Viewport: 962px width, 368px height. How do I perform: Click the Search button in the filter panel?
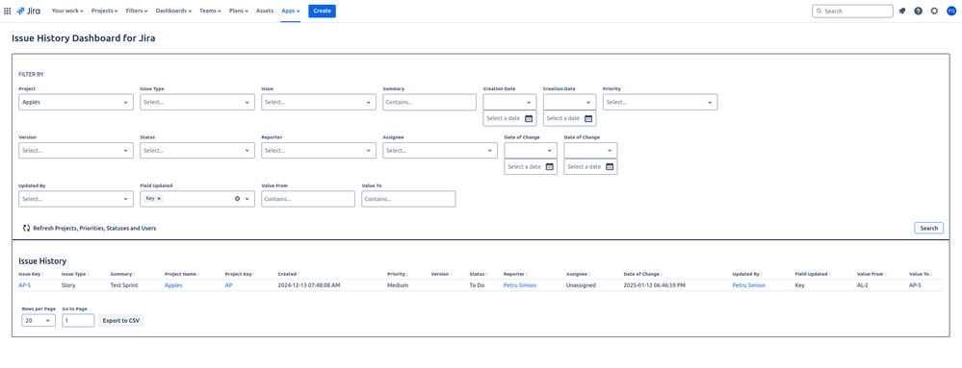click(x=929, y=228)
